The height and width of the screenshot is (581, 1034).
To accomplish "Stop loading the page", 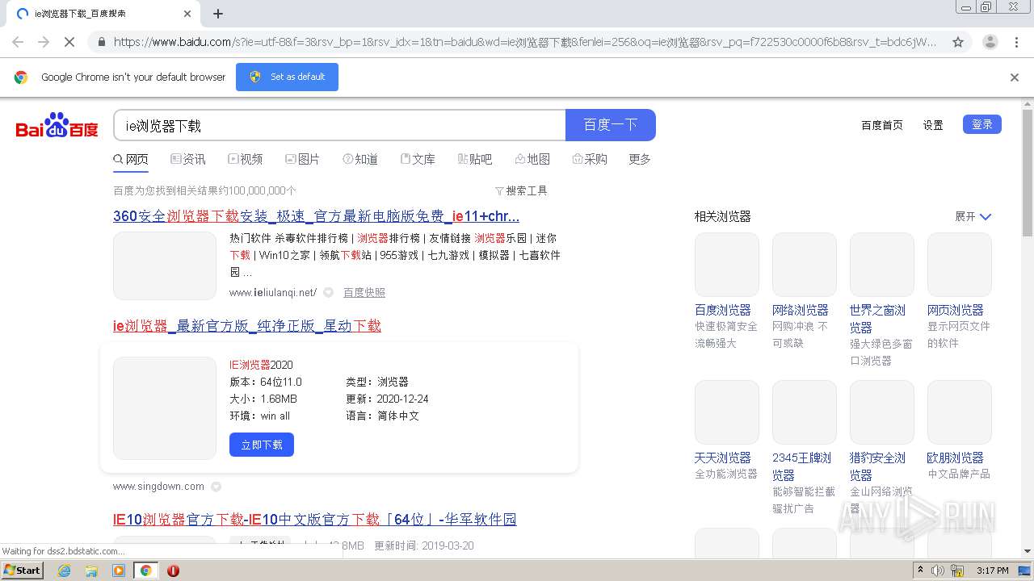I will point(69,42).
